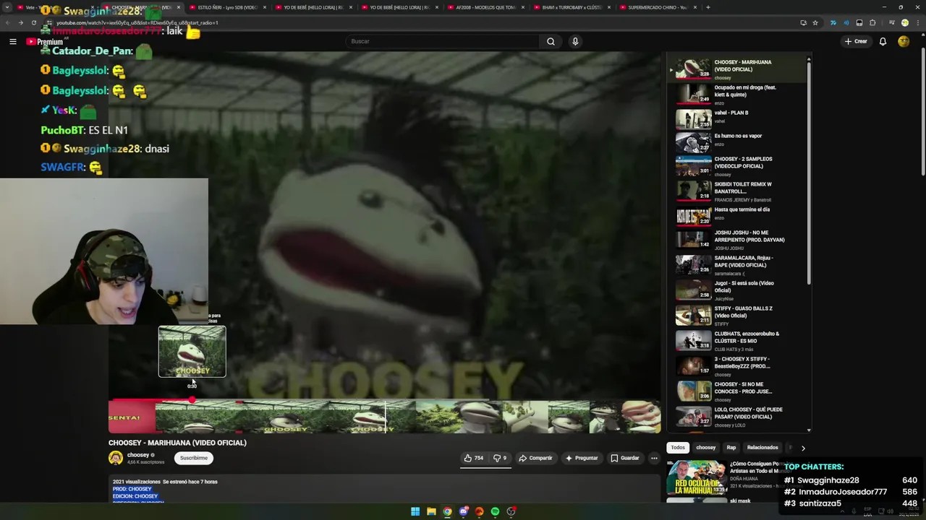926x520 pixels.
Task: Like the video with 754 likes
Action: (x=473, y=458)
